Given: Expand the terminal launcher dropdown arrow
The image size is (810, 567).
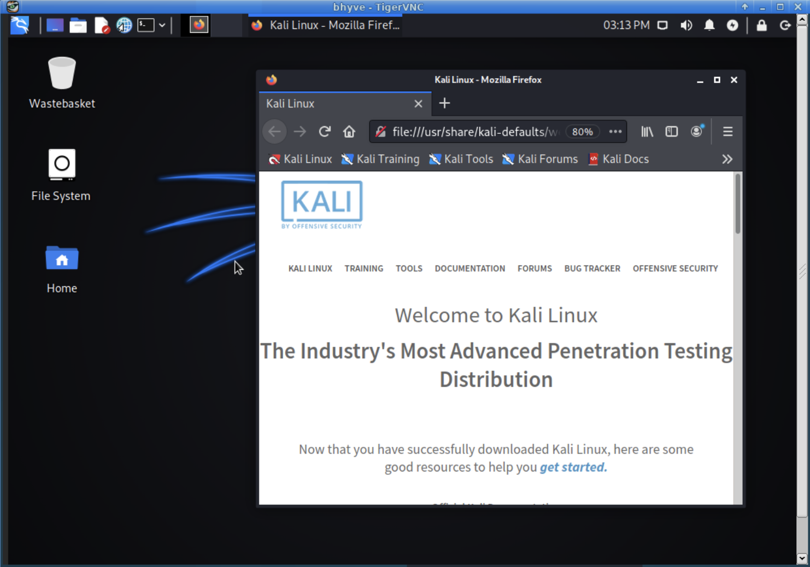Looking at the screenshot, I should (x=162, y=25).
